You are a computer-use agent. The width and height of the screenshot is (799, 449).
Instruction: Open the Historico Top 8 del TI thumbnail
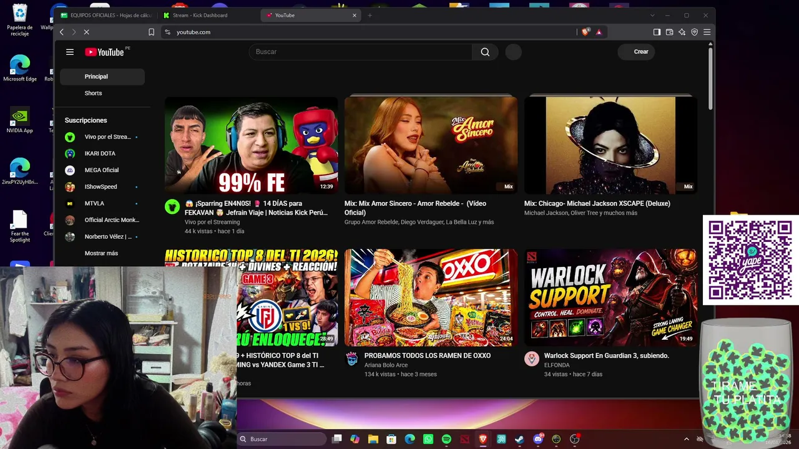[x=287, y=297]
